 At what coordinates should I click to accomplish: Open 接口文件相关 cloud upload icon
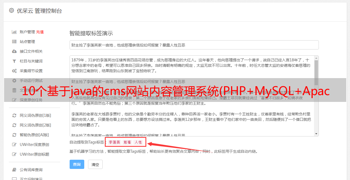coord(14,51)
